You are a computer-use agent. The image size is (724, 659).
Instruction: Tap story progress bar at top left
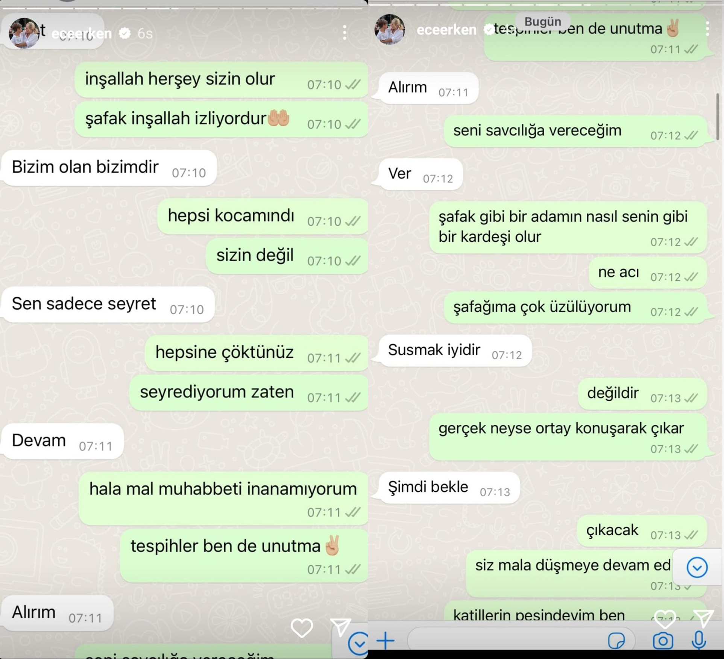[184, 8]
